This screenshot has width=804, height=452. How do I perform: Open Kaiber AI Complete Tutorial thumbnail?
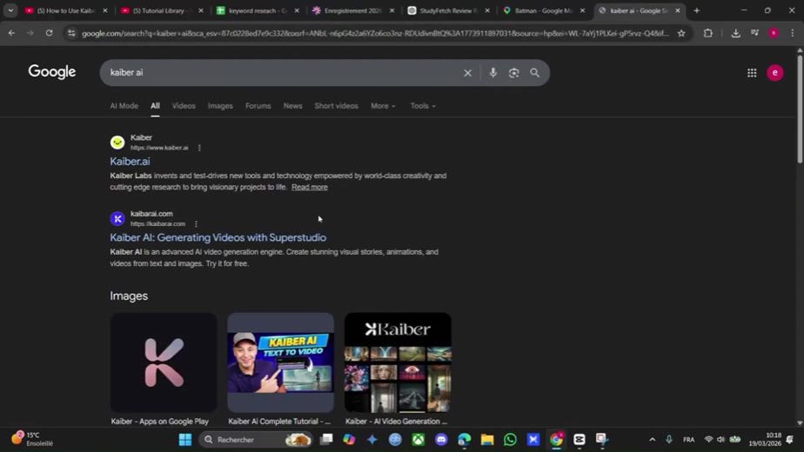point(280,362)
